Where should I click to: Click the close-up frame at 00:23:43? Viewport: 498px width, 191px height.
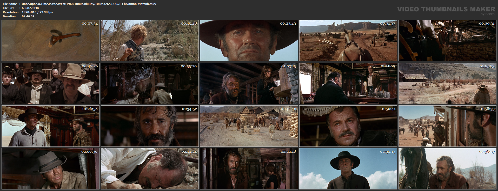coord(249,41)
